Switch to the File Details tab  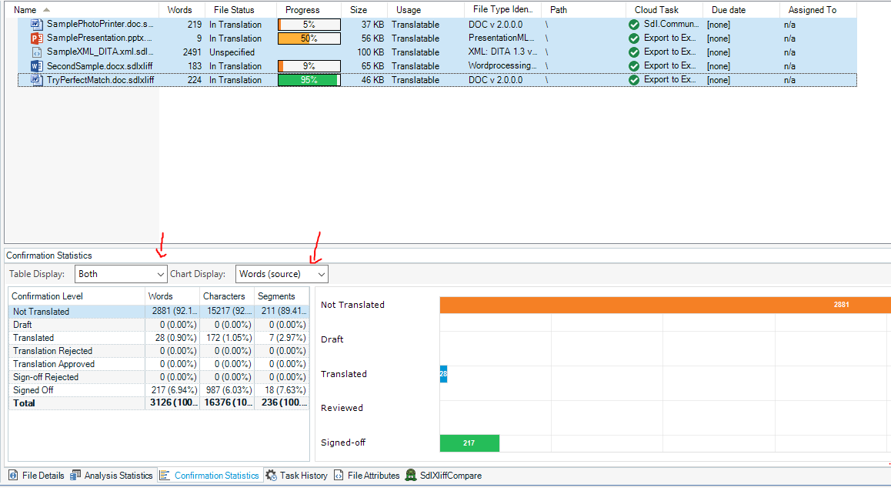(37, 476)
